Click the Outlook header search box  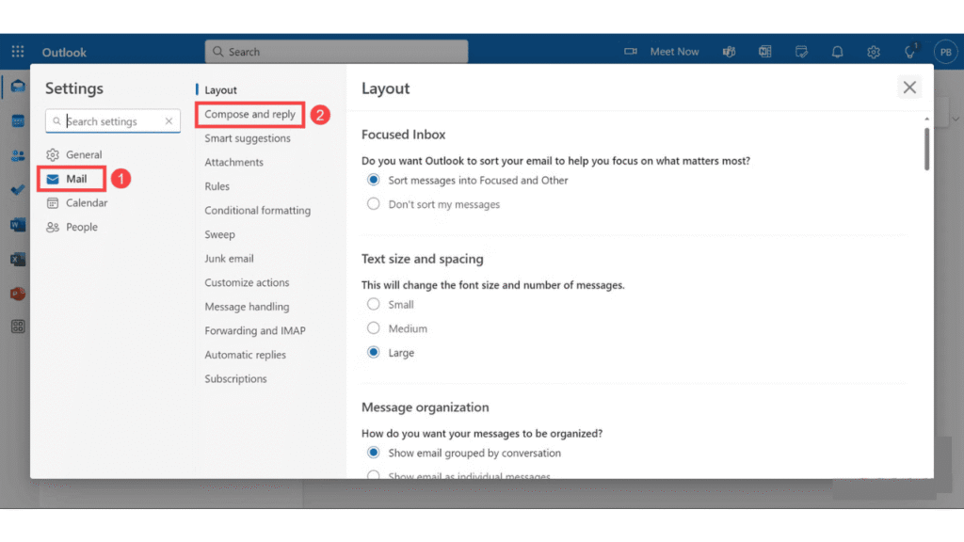pyautogui.click(x=336, y=52)
